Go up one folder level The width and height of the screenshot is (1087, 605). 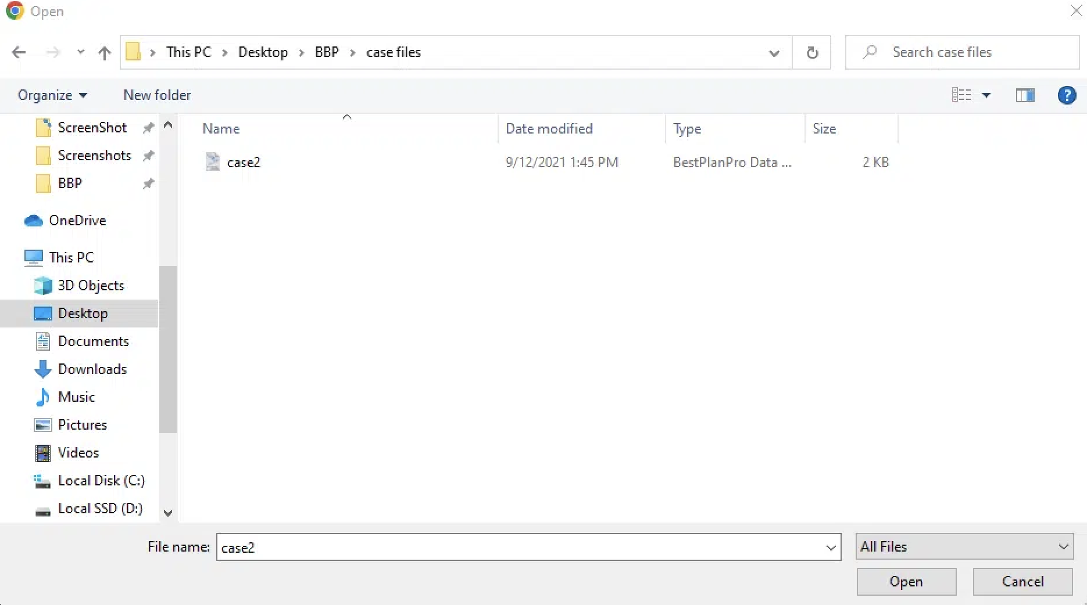(x=104, y=53)
